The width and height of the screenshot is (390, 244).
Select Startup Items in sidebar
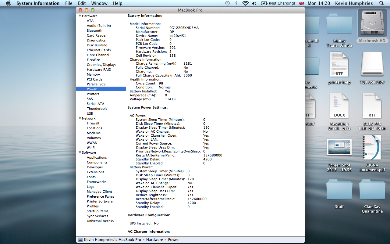pos(97,211)
